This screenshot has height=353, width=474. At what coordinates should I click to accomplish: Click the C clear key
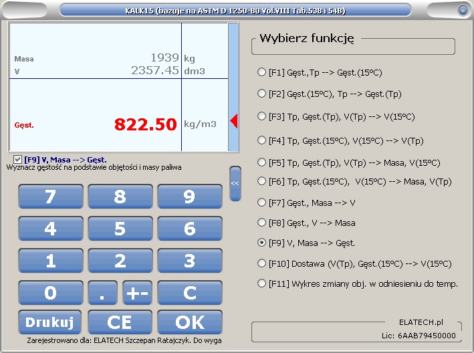[x=190, y=293]
